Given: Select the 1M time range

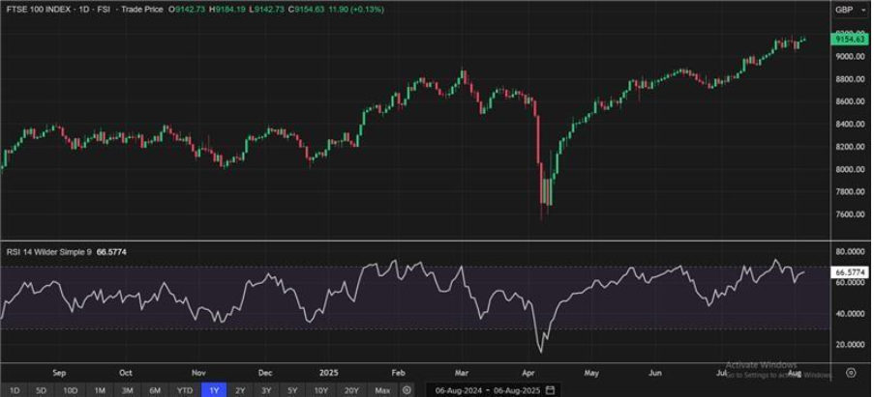Looking at the screenshot, I should 100,390.
